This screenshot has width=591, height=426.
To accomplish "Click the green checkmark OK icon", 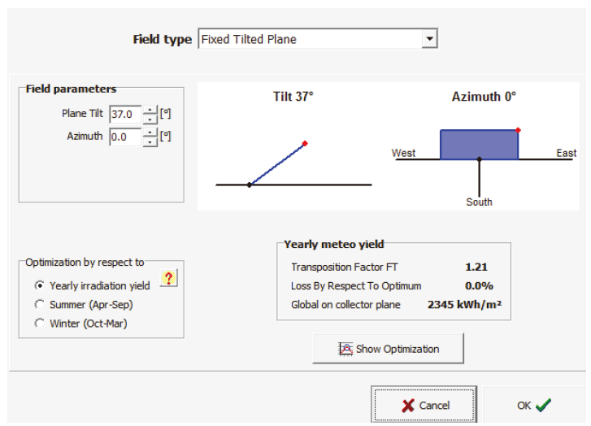I will [x=543, y=405].
